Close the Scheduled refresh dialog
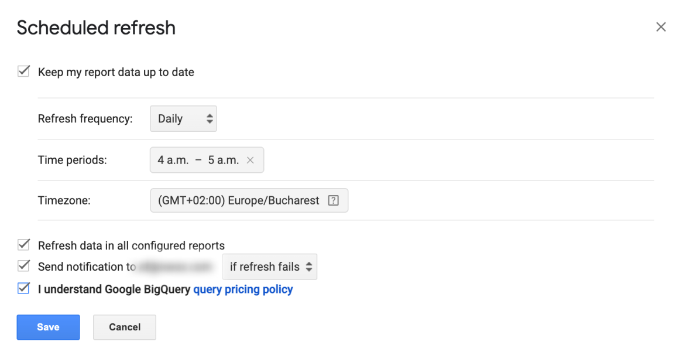This screenshot has width=693, height=355. pyautogui.click(x=661, y=27)
